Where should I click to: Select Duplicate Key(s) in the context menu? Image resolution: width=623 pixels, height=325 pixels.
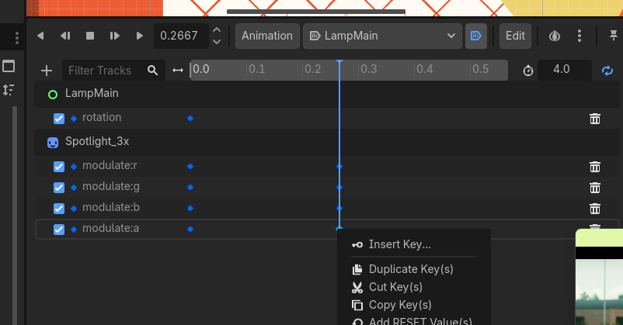pyautogui.click(x=410, y=269)
